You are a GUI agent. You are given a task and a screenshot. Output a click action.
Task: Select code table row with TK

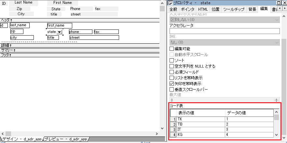(x=201, y=119)
